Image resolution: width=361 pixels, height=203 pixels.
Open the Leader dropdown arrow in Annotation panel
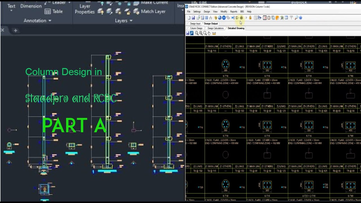pos(69,3)
